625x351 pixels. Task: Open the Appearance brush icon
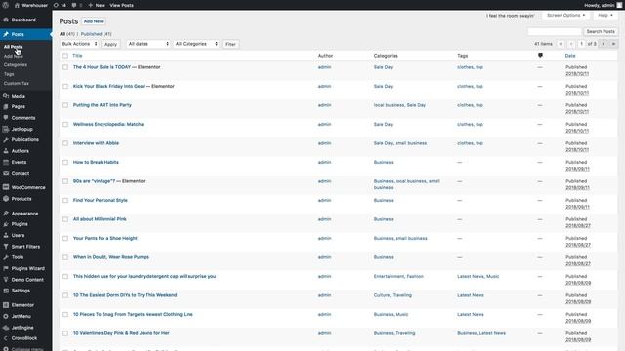point(6,214)
